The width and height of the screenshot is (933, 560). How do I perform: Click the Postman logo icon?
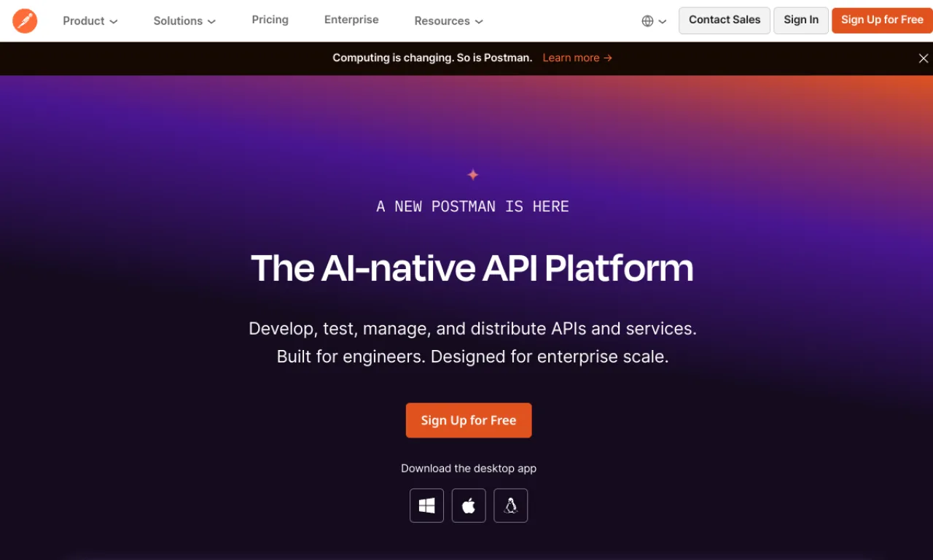tap(25, 20)
